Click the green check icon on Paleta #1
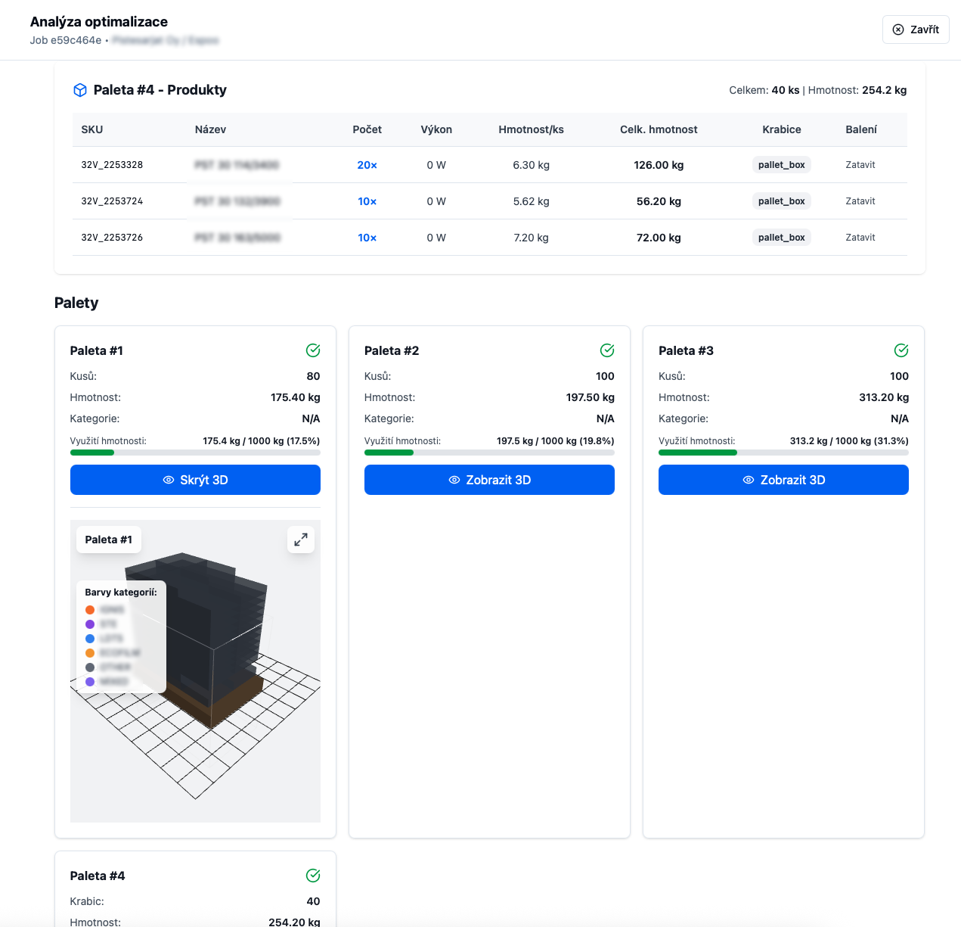The width and height of the screenshot is (961, 927). coord(313,350)
